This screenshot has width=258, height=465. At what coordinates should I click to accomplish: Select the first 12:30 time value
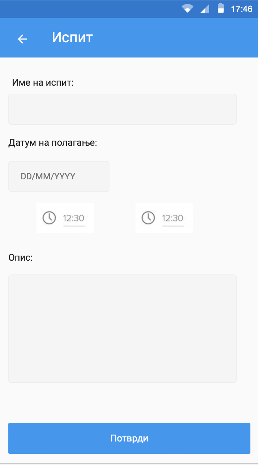click(74, 218)
